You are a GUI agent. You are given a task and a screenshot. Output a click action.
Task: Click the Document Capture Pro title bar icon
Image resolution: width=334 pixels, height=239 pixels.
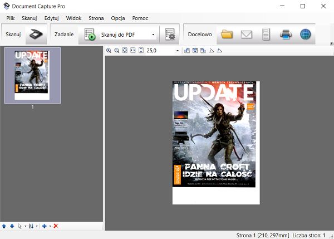7,6
